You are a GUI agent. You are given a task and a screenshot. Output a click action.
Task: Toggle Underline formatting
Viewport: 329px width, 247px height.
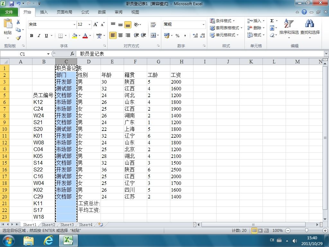[x=46, y=36]
